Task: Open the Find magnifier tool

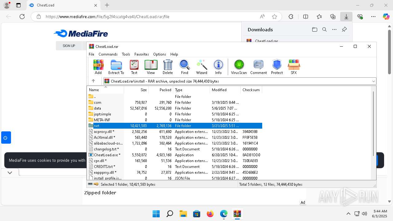Action: (x=185, y=67)
